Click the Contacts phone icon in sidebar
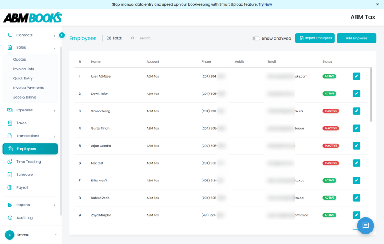Viewport: 384px width, 244px height. coord(9,35)
